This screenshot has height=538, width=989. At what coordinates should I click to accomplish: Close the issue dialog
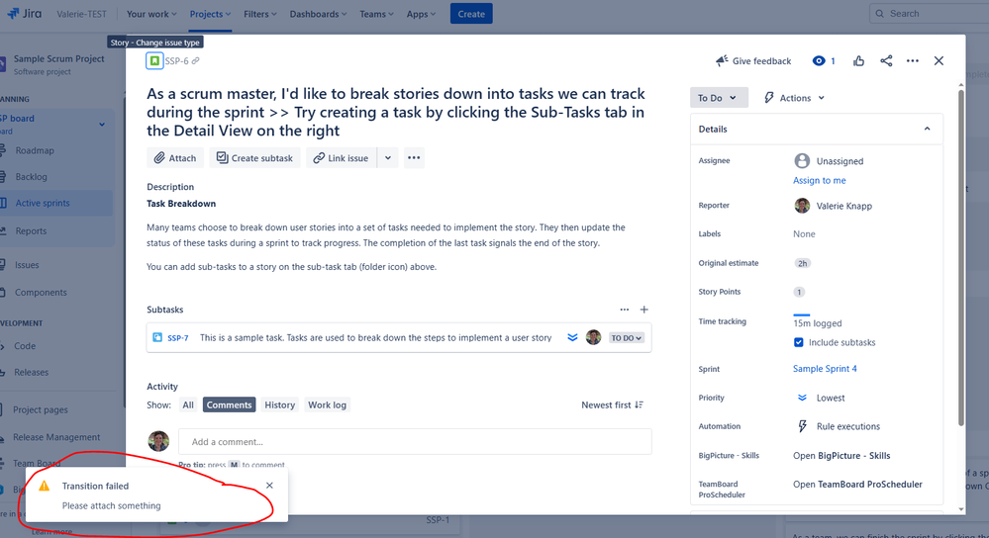(939, 61)
